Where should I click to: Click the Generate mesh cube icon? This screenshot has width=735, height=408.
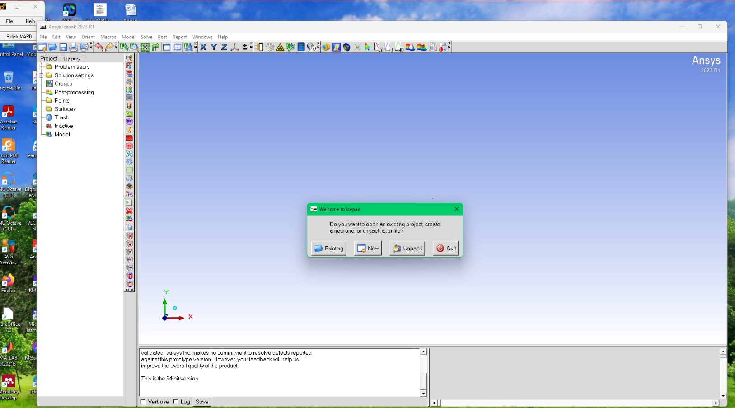coord(270,47)
